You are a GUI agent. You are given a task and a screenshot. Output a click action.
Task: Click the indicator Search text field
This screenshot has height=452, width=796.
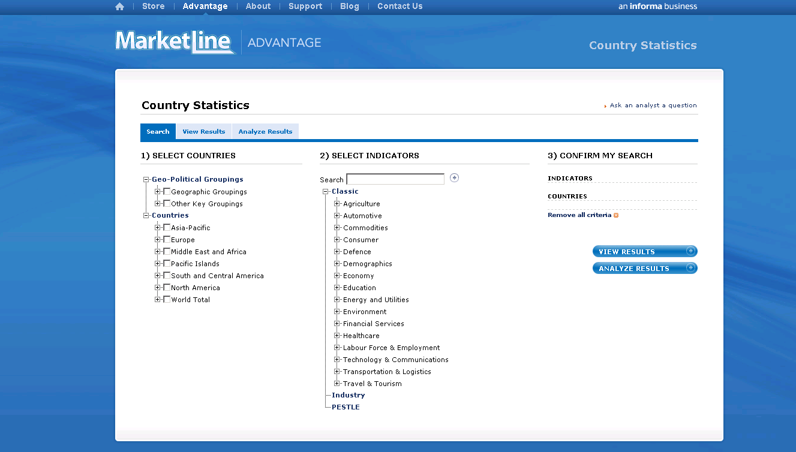point(395,179)
